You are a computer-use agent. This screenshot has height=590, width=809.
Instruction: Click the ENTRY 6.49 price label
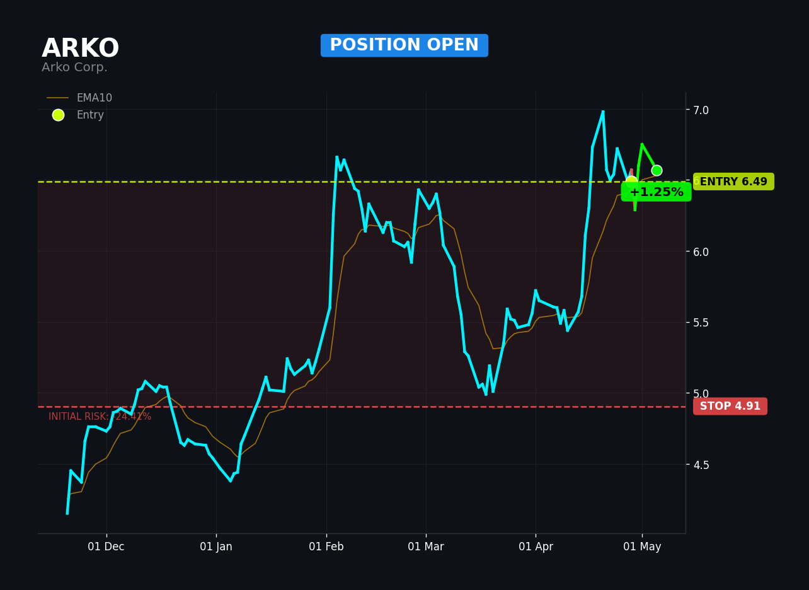coord(733,182)
